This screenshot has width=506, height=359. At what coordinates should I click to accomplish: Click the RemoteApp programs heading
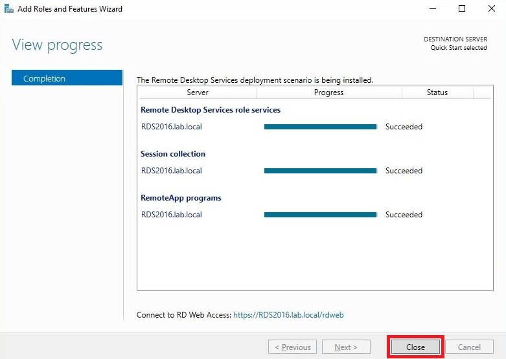(x=181, y=198)
